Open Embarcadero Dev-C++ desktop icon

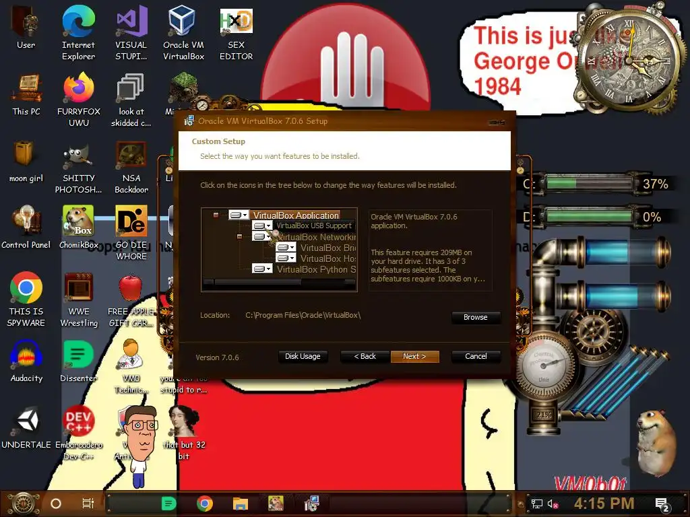pyautogui.click(x=79, y=433)
